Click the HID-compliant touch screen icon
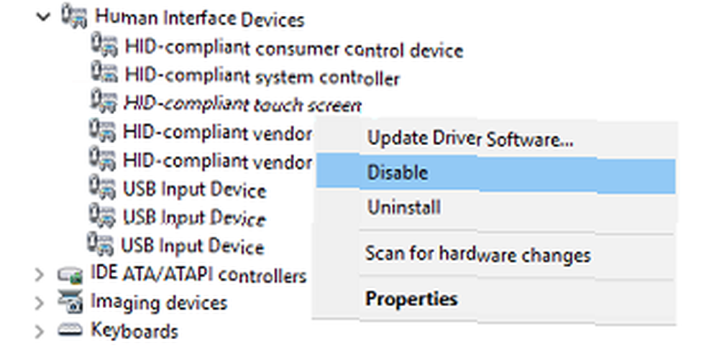719x357 pixels. (104, 102)
